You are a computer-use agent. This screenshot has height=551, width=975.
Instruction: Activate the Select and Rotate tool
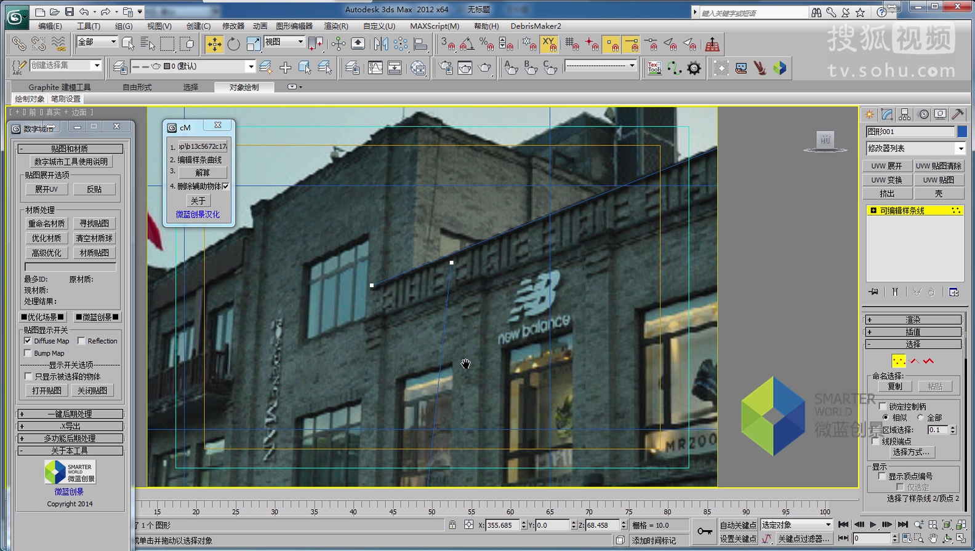click(x=234, y=44)
